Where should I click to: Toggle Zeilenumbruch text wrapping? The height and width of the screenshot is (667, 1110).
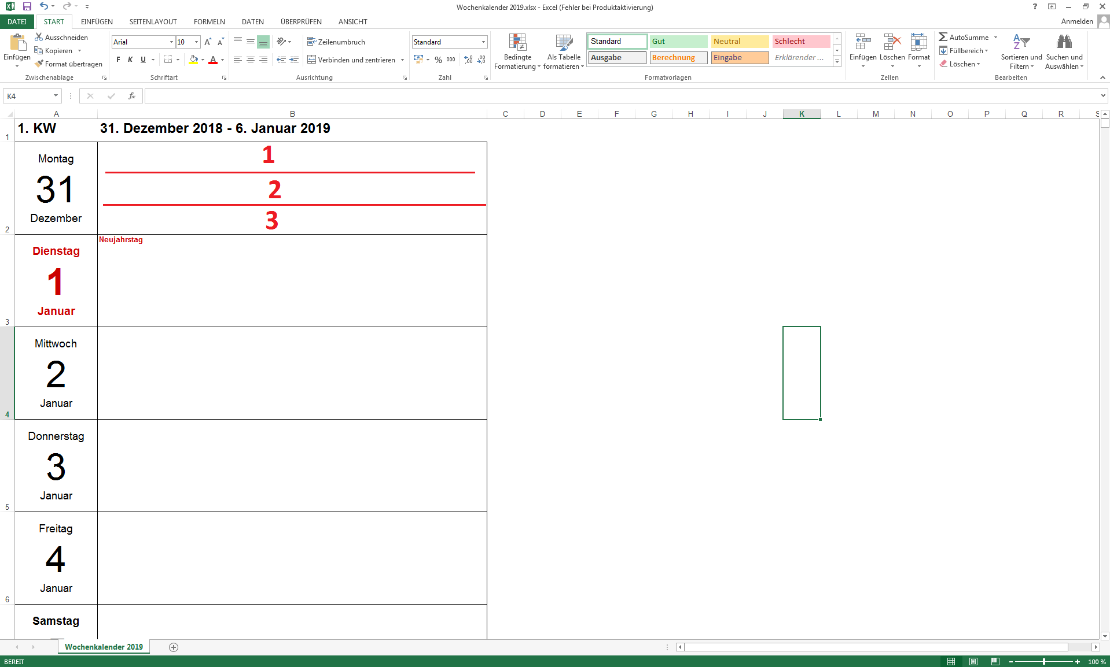click(336, 42)
